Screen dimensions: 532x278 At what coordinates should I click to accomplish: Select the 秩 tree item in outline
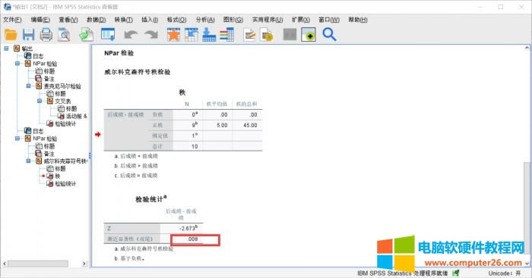click(58, 176)
